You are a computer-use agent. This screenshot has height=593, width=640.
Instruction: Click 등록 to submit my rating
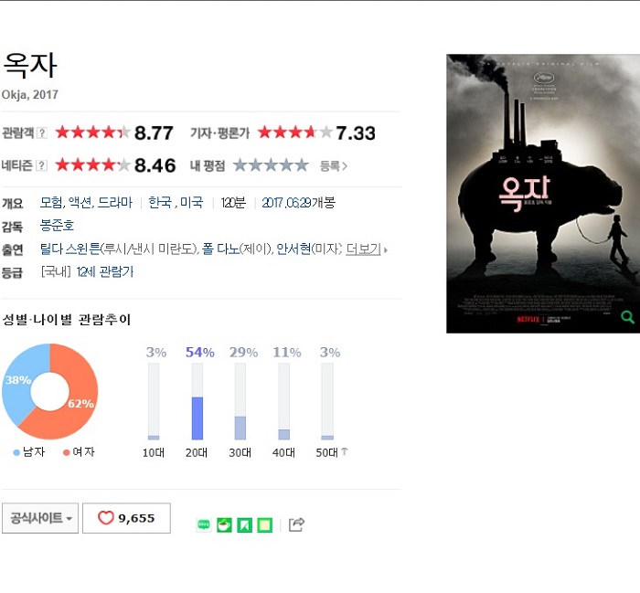333,166
